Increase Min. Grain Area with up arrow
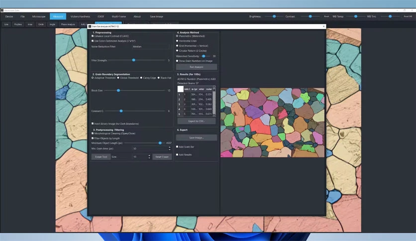416x241 pixels. 170,147
